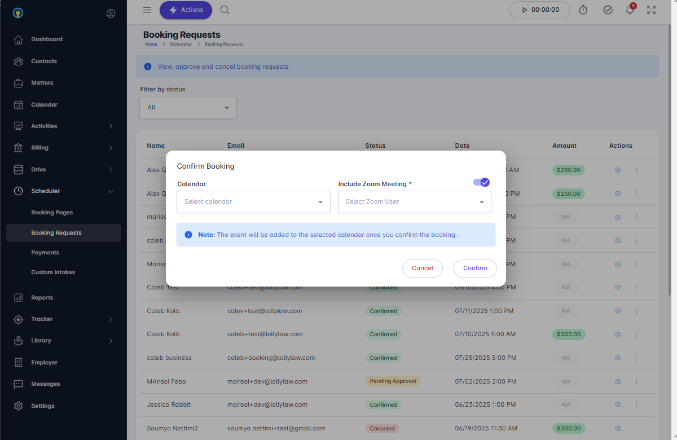Click the Cancel button in dialog

click(x=423, y=268)
